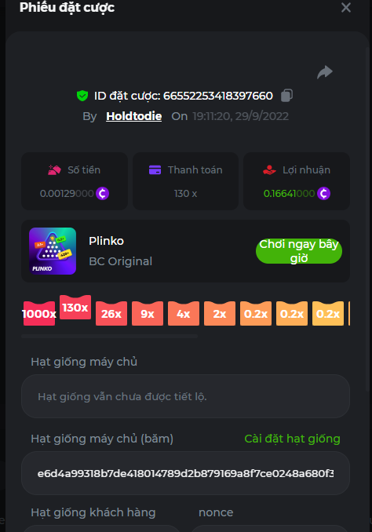
Task: Click the purple coin icon beside Số tiền amount
Action: [103, 193]
